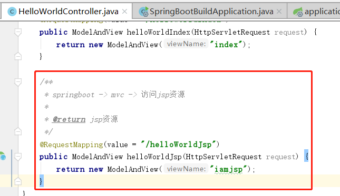The width and height of the screenshot is (340, 196).
Task: Collapse the helloWorldIndex method fold marker
Action: pos(18,32)
